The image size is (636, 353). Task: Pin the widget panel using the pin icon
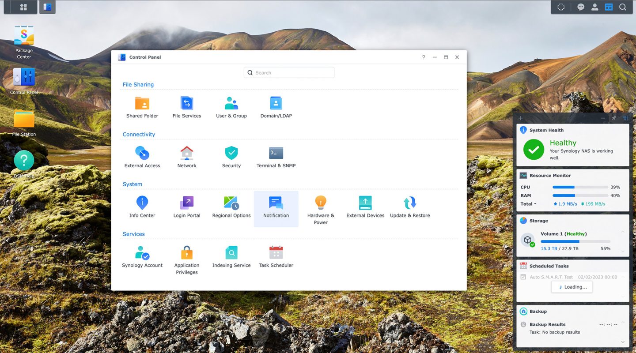point(613,118)
